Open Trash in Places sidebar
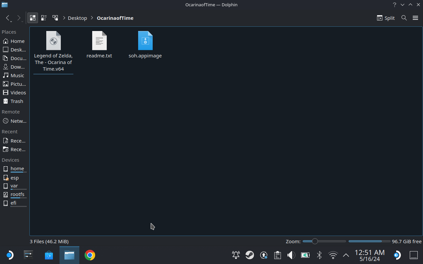The height and width of the screenshot is (264, 423). 17,101
